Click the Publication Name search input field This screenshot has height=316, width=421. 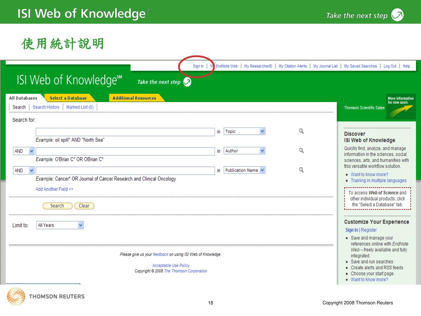click(125, 171)
